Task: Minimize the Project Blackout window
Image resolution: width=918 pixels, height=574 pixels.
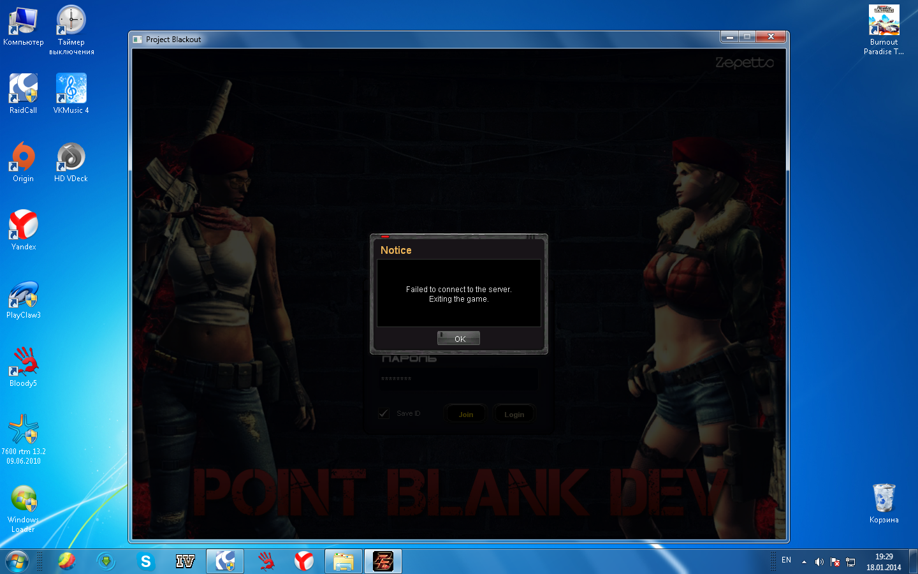Action: tap(730, 36)
